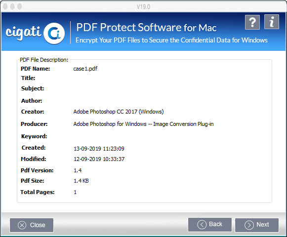Click the 'Creator:' label
This screenshot has height=237, width=287.
tap(33, 112)
